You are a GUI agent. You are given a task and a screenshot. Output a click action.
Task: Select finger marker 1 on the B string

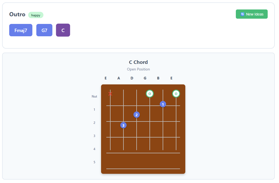pos(163,104)
